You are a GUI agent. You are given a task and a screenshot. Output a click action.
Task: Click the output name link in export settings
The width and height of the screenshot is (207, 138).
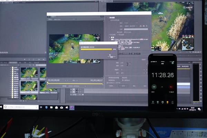coord(128,32)
